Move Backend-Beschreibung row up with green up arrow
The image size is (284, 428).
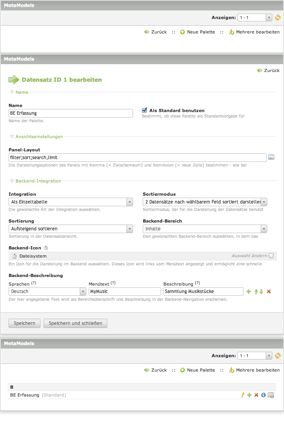(x=256, y=291)
